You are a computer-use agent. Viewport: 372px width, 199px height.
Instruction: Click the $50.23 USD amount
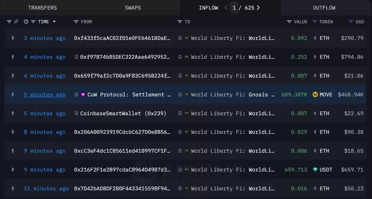(354, 188)
